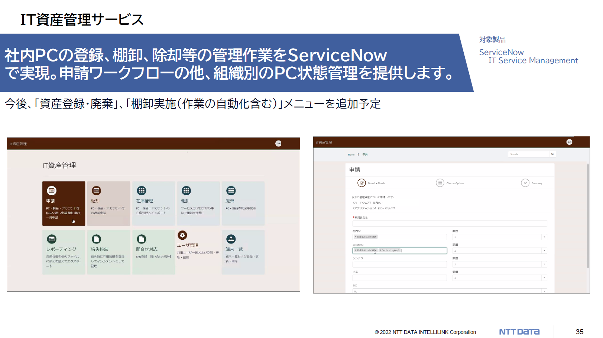The height and width of the screenshot is (338, 603).
Task: Click the IT Service Management text
Action: click(x=533, y=60)
